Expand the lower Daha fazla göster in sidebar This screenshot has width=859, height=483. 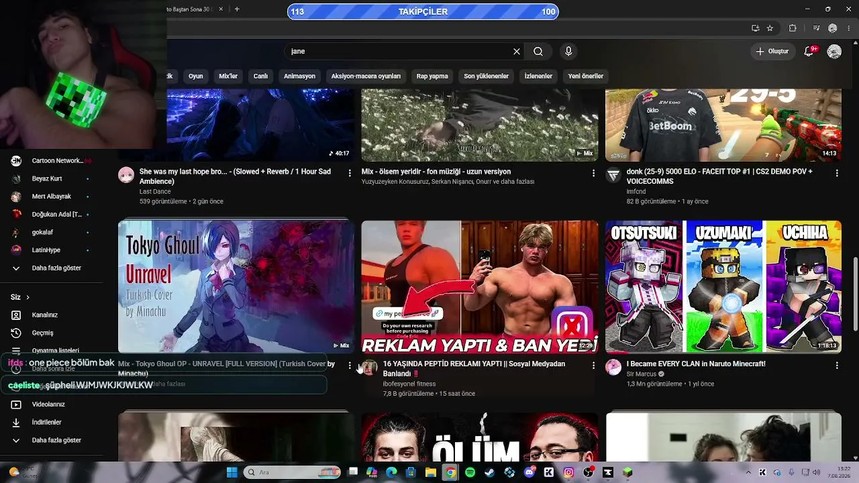pyautogui.click(x=56, y=441)
